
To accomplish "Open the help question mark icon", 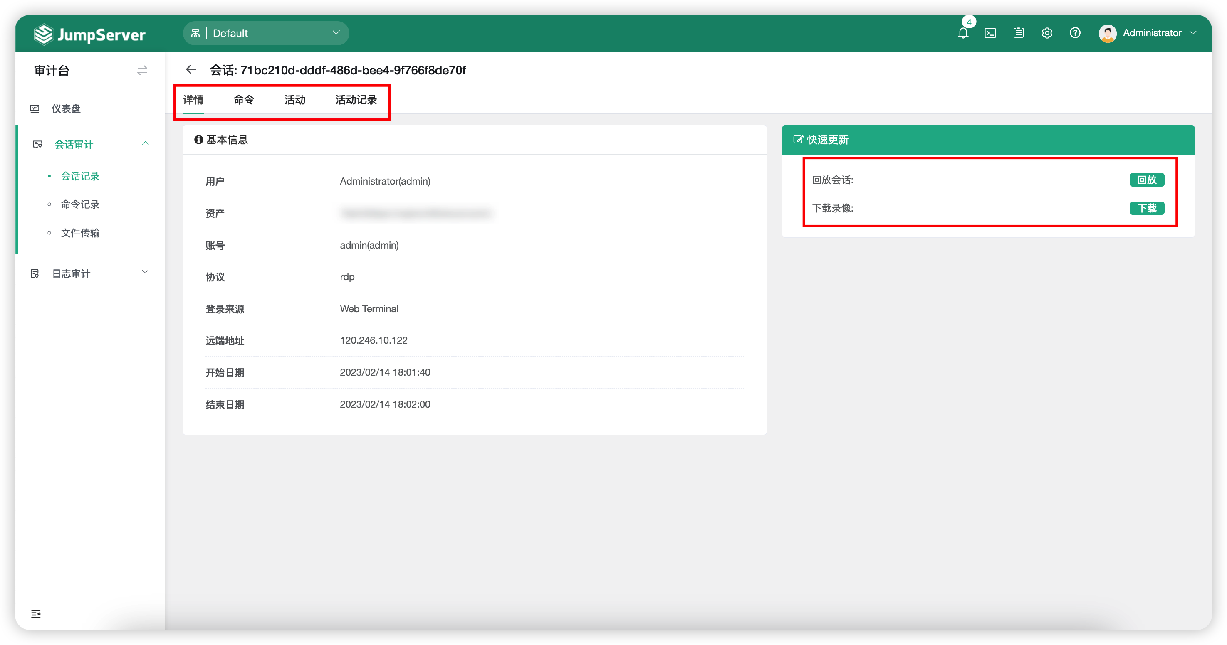I will coord(1075,33).
